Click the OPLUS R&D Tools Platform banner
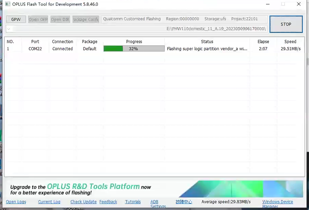 [153, 189]
